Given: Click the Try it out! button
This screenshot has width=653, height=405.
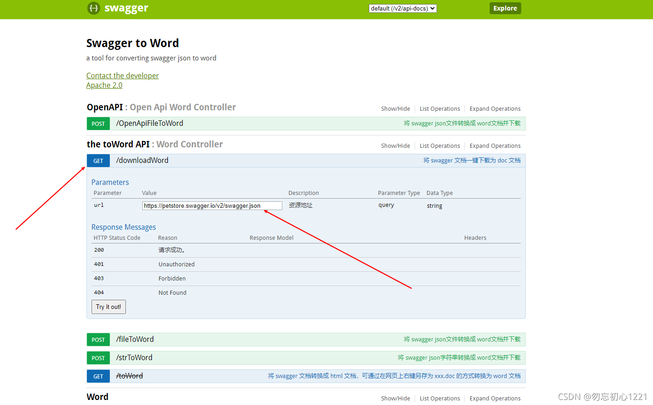Looking at the screenshot, I should tap(108, 307).
